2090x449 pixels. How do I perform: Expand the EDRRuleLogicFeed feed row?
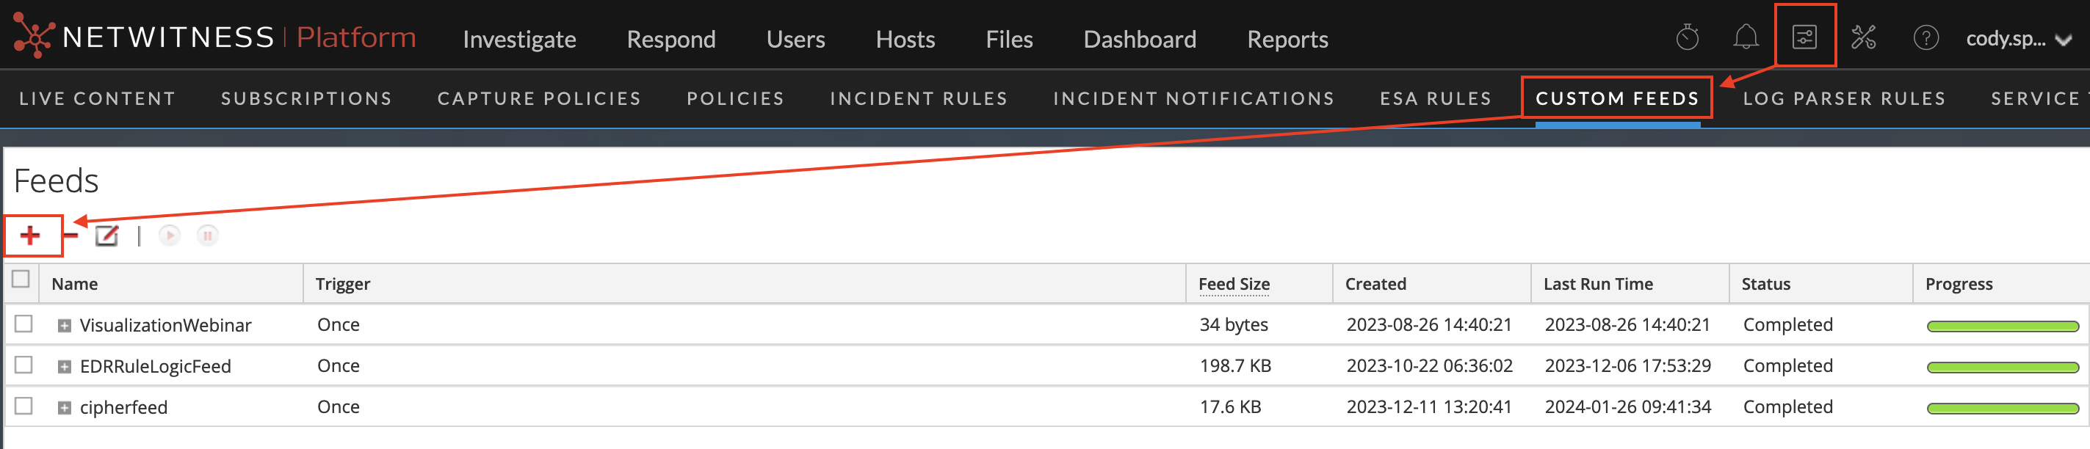point(64,367)
